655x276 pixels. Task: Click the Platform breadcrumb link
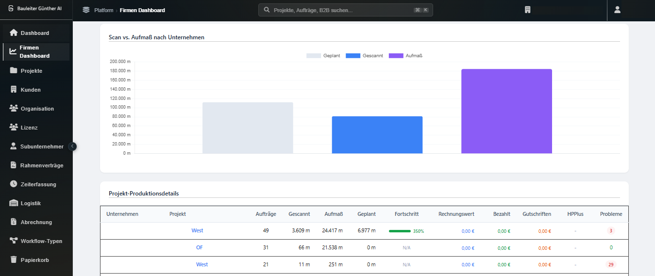104,10
